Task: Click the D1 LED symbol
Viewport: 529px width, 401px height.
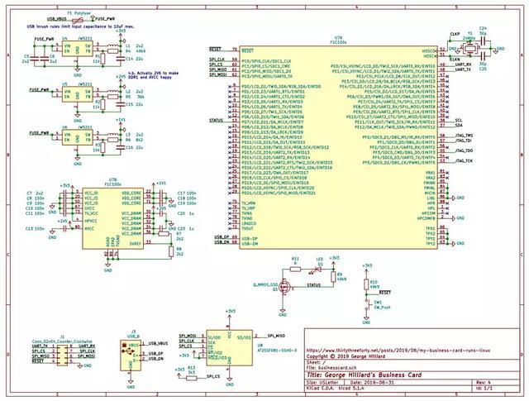Action: 317,269
